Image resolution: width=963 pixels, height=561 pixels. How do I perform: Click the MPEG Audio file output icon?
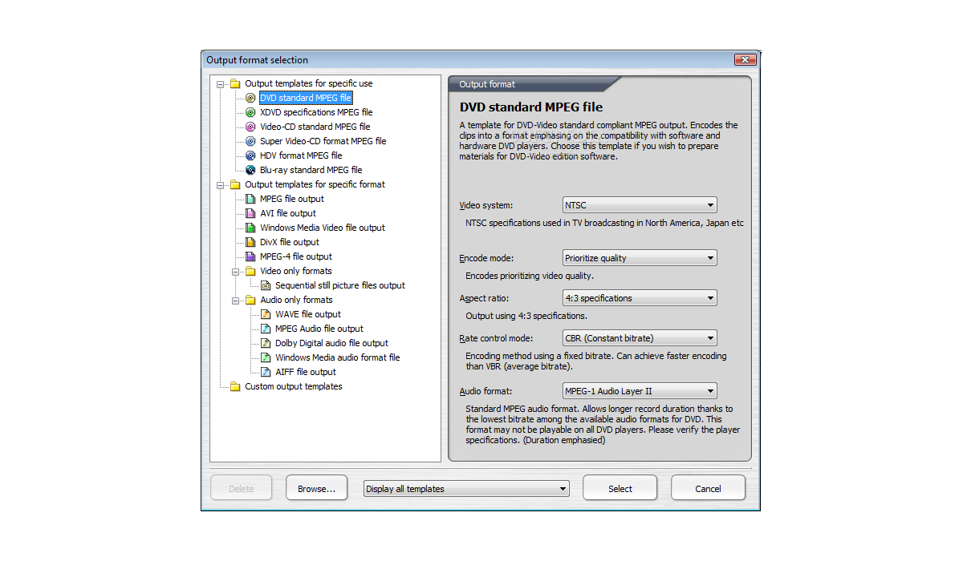[x=266, y=329]
